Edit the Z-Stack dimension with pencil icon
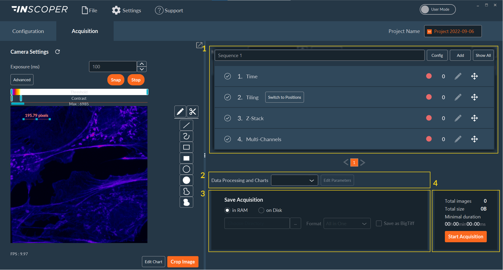Viewport: 503px width, 270px height. pyautogui.click(x=458, y=118)
